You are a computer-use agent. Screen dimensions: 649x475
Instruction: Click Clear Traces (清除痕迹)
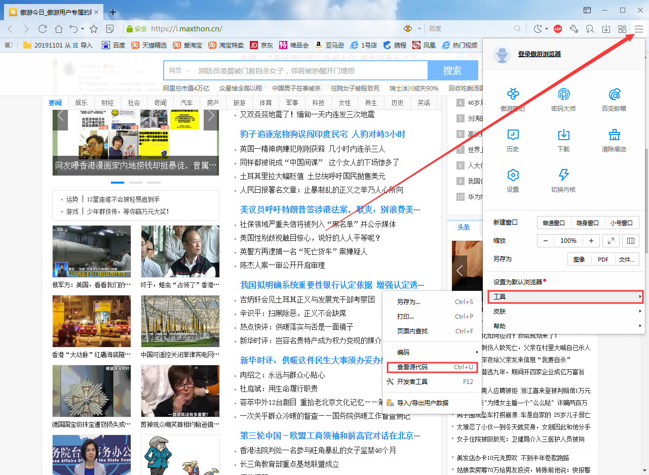pyautogui.click(x=614, y=140)
